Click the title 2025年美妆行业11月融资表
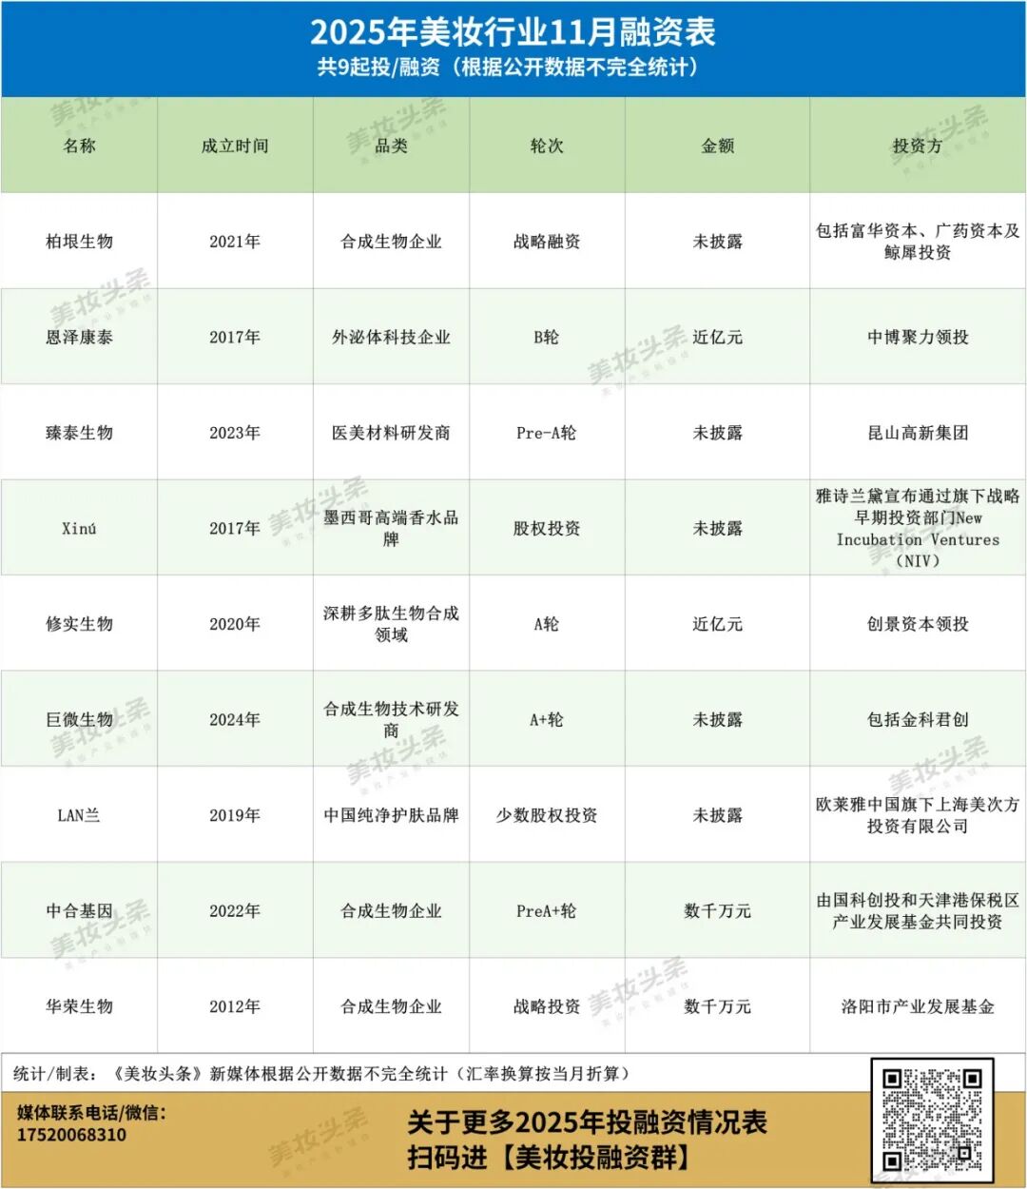Viewport: 1027px width, 1189px height. pyautogui.click(x=513, y=32)
